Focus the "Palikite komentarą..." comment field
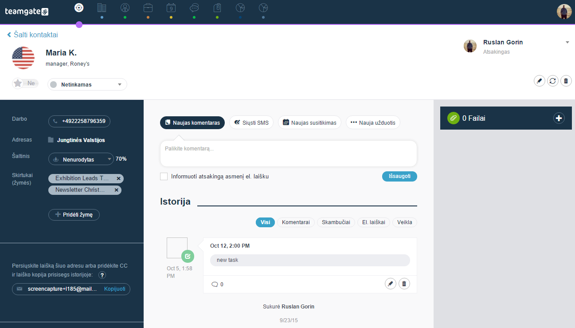This screenshot has height=328, width=575. tap(289, 154)
